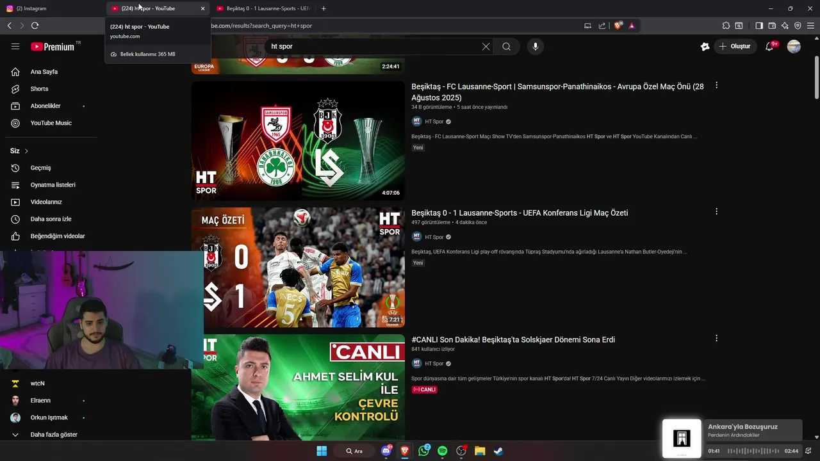Clear the search box with X
820x461 pixels.
486,46
